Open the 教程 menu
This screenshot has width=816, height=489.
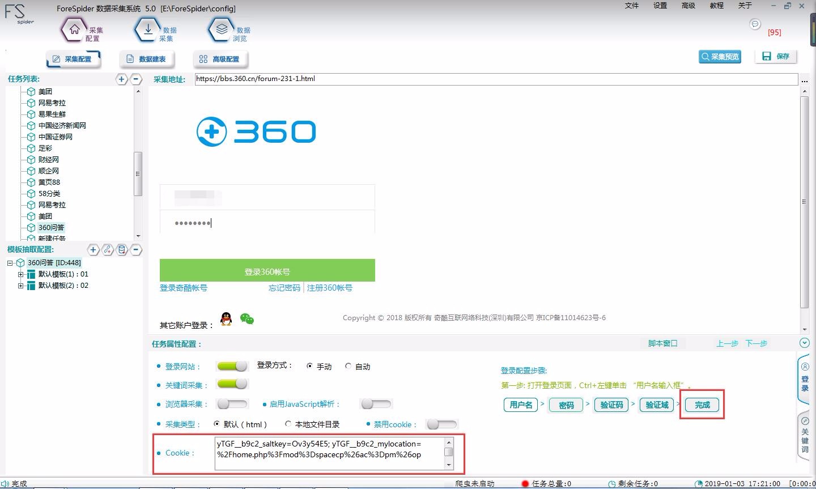coord(717,6)
